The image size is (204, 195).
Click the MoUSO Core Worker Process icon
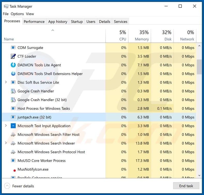(x=13, y=161)
